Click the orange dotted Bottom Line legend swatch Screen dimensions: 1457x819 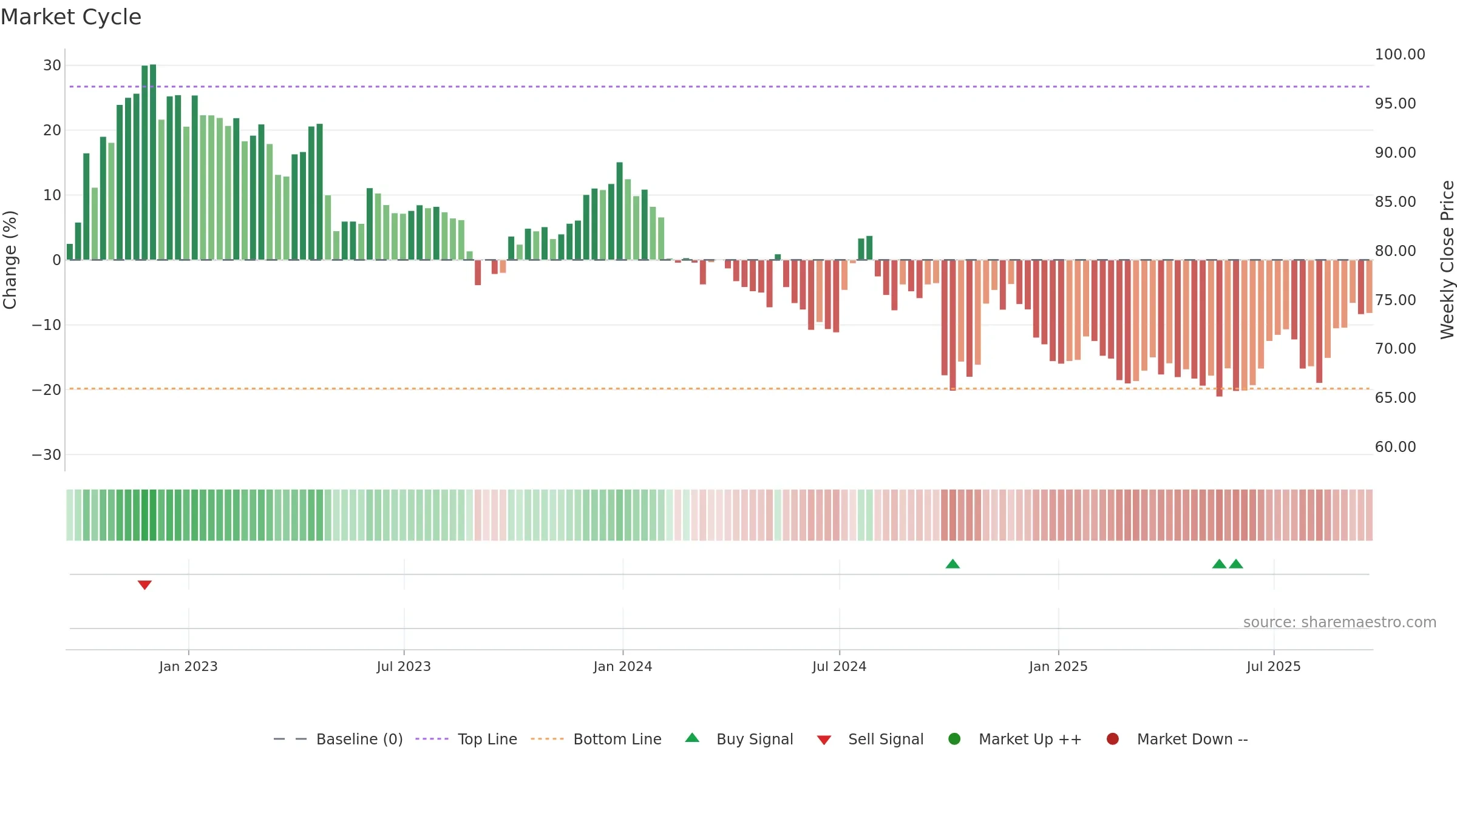point(547,739)
